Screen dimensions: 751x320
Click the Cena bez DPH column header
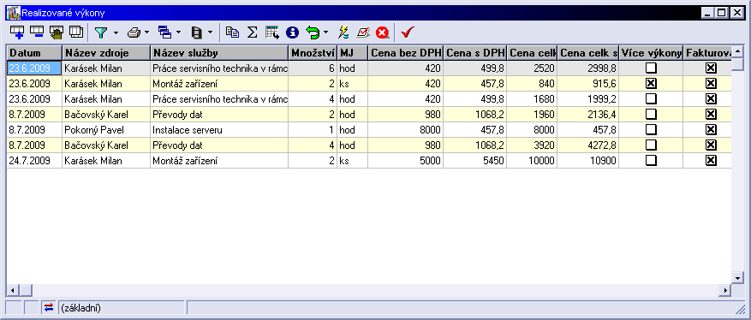click(x=406, y=52)
